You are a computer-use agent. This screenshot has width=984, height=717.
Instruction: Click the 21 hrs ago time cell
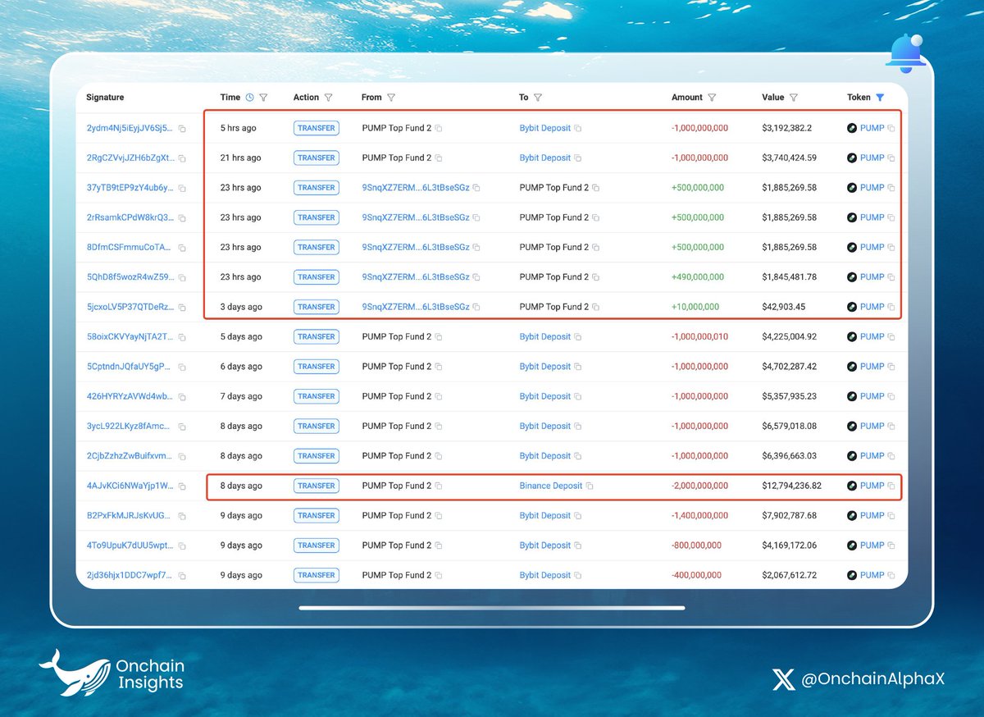[x=241, y=158]
